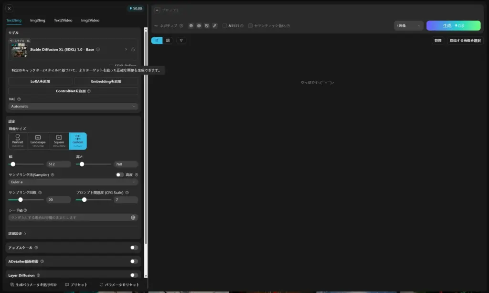Enable the セマンティック強化 checkbox
This screenshot has height=293, width=489.
click(251, 26)
